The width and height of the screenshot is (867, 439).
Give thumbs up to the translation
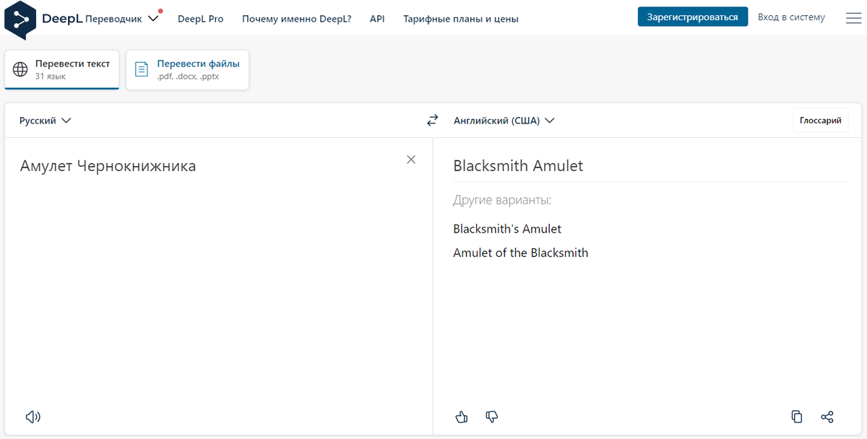462,417
